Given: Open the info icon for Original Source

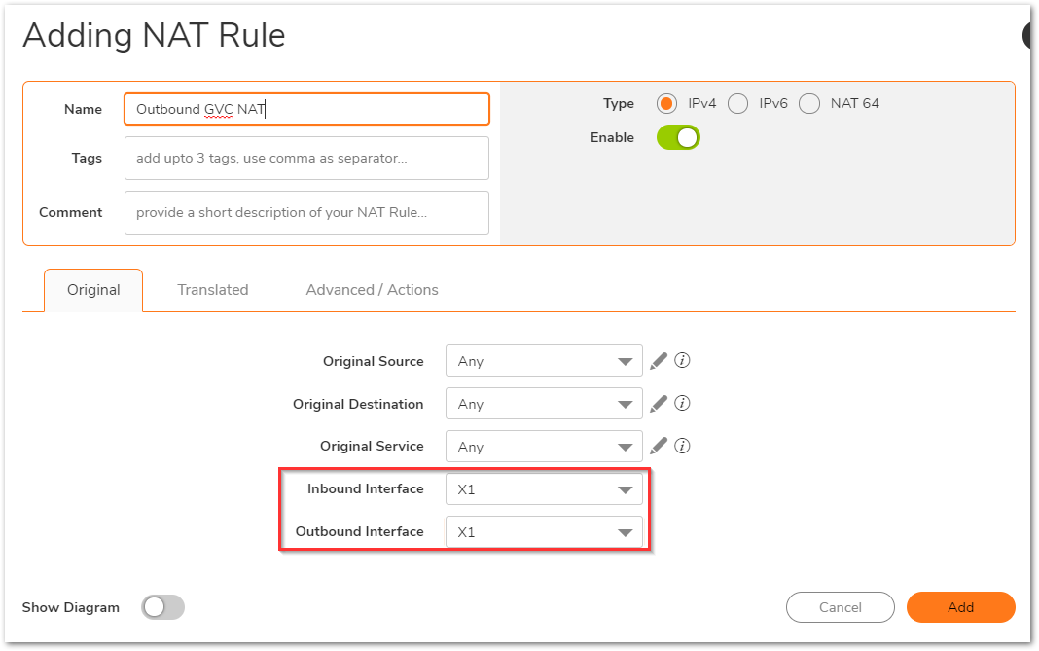Looking at the screenshot, I should click(x=682, y=360).
